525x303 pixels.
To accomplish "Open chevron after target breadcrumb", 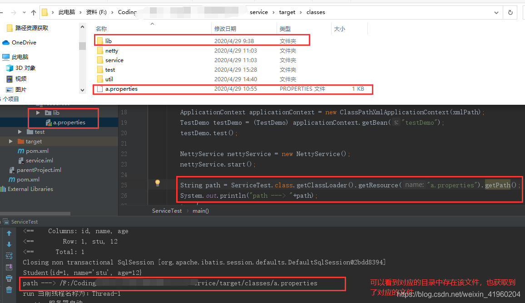I will (301, 12).
